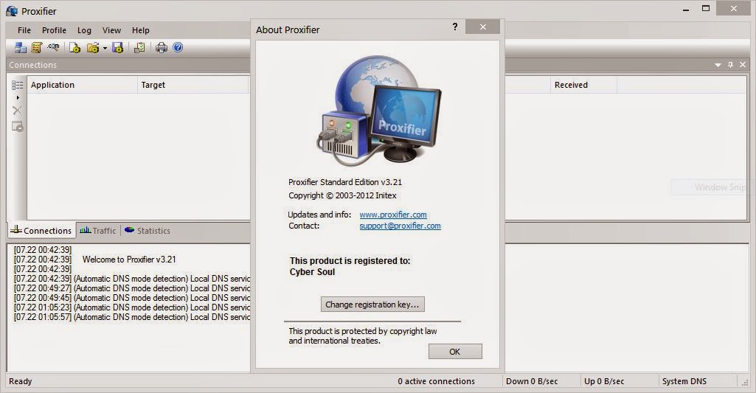The width and height of the screenshot is (756, 393).
Task: Expand open profile dropdown arrow
Action: (105, 48)
